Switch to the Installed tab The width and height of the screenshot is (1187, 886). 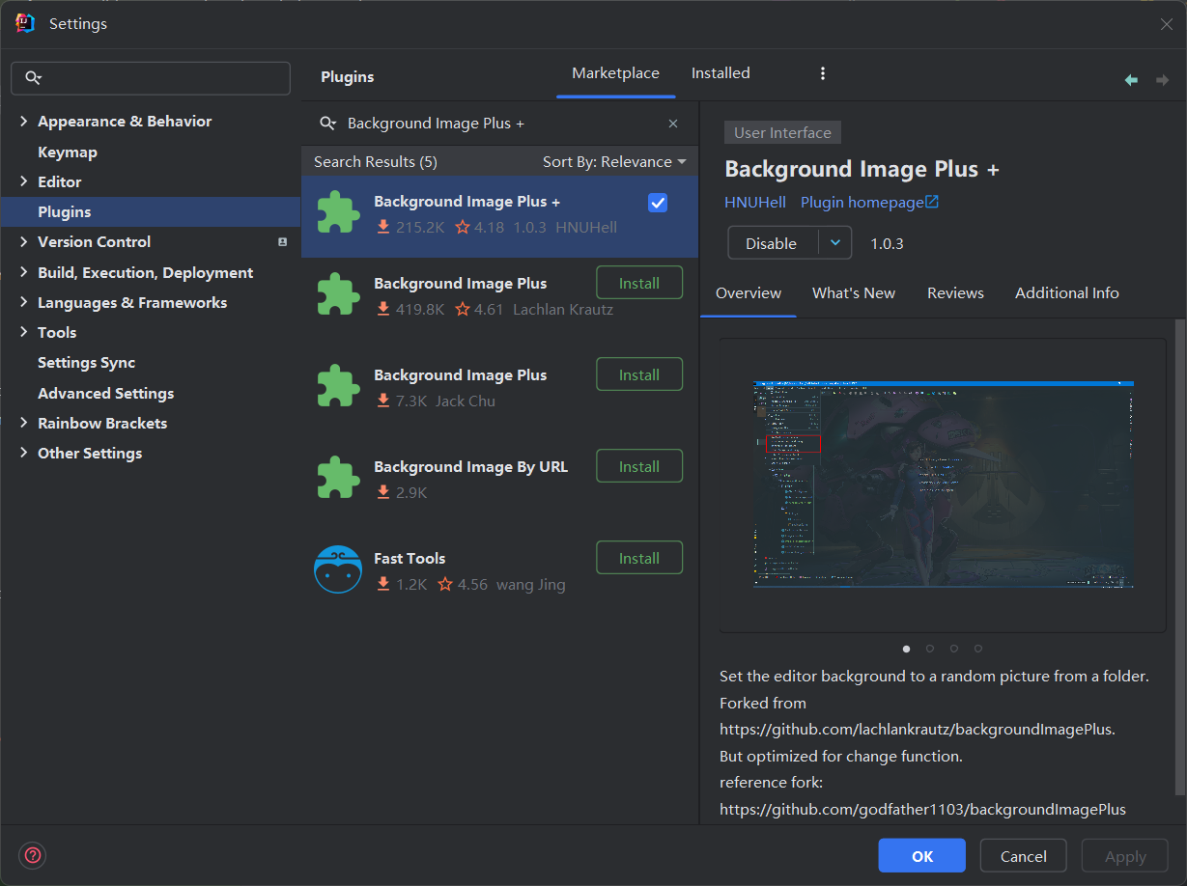tap(721, 73)
